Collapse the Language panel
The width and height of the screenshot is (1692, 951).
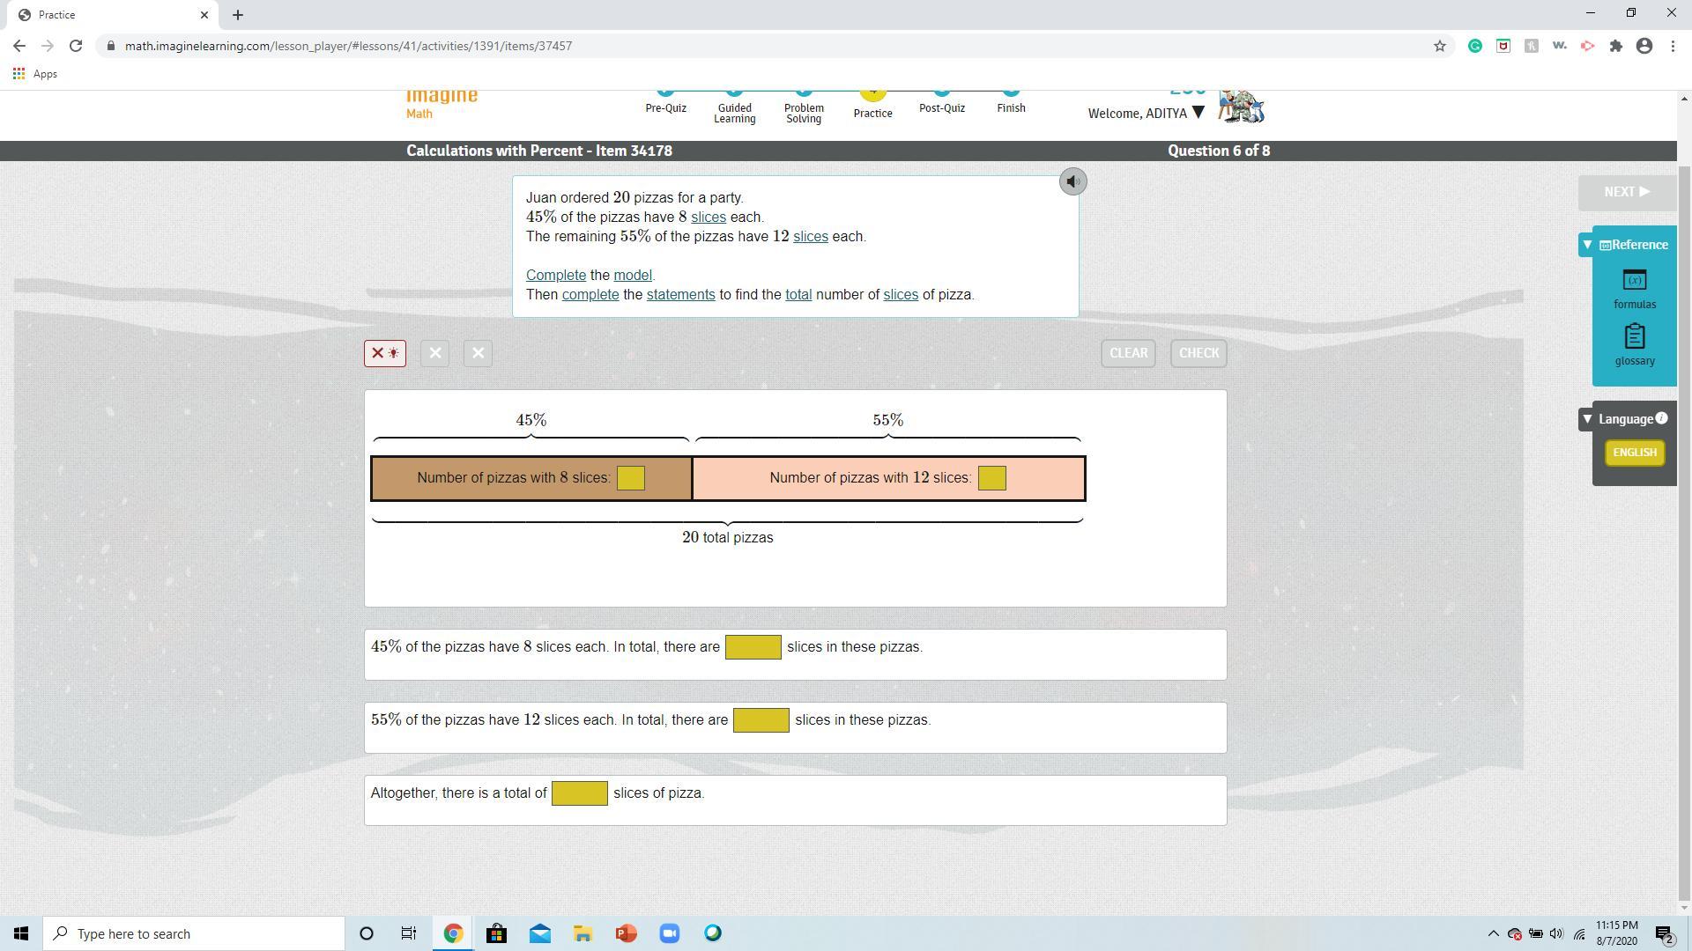(x=1587, y=419)
